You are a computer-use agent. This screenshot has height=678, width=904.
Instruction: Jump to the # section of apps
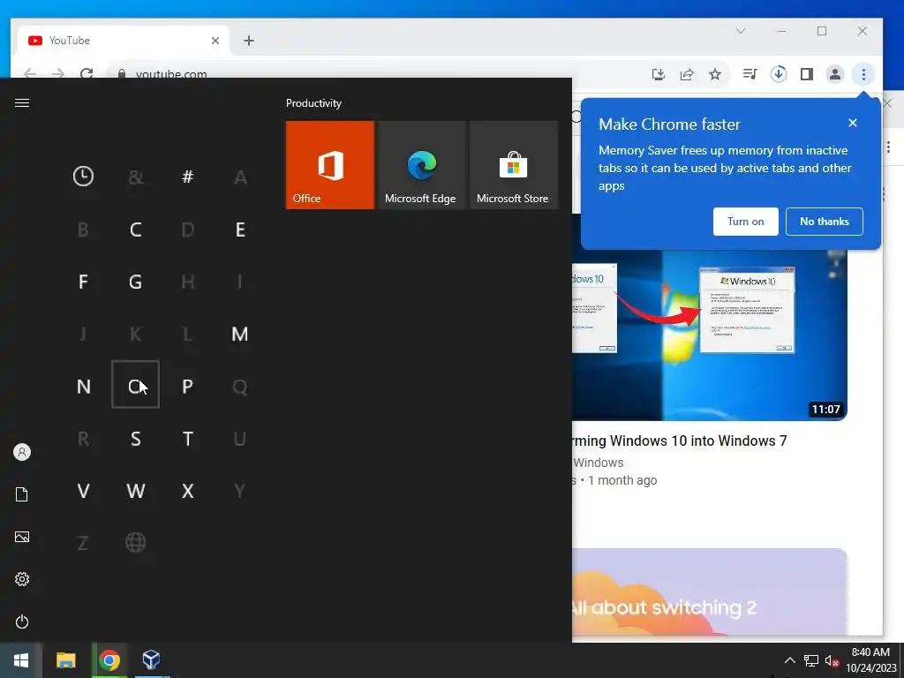click(187, 177)
